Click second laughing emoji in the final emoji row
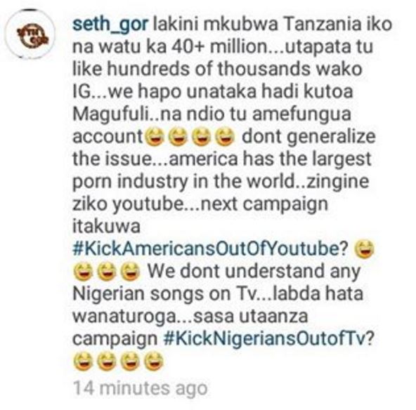Screen dimensions: 416x410 click(107, 362)
